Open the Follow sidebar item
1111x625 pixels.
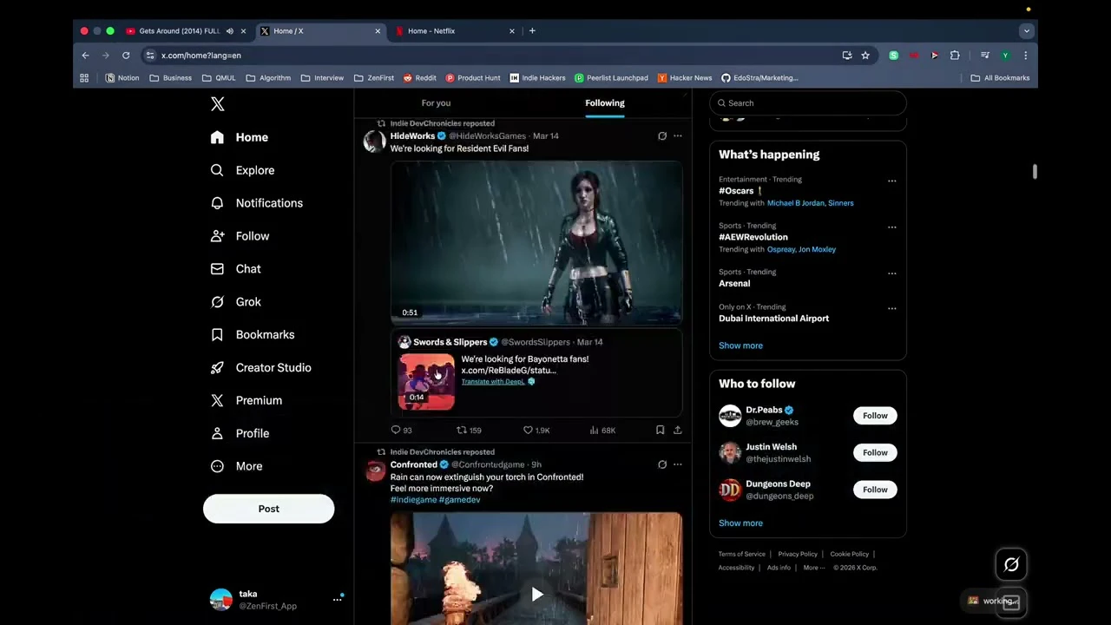pyautogui.click(x=240, y=236)
